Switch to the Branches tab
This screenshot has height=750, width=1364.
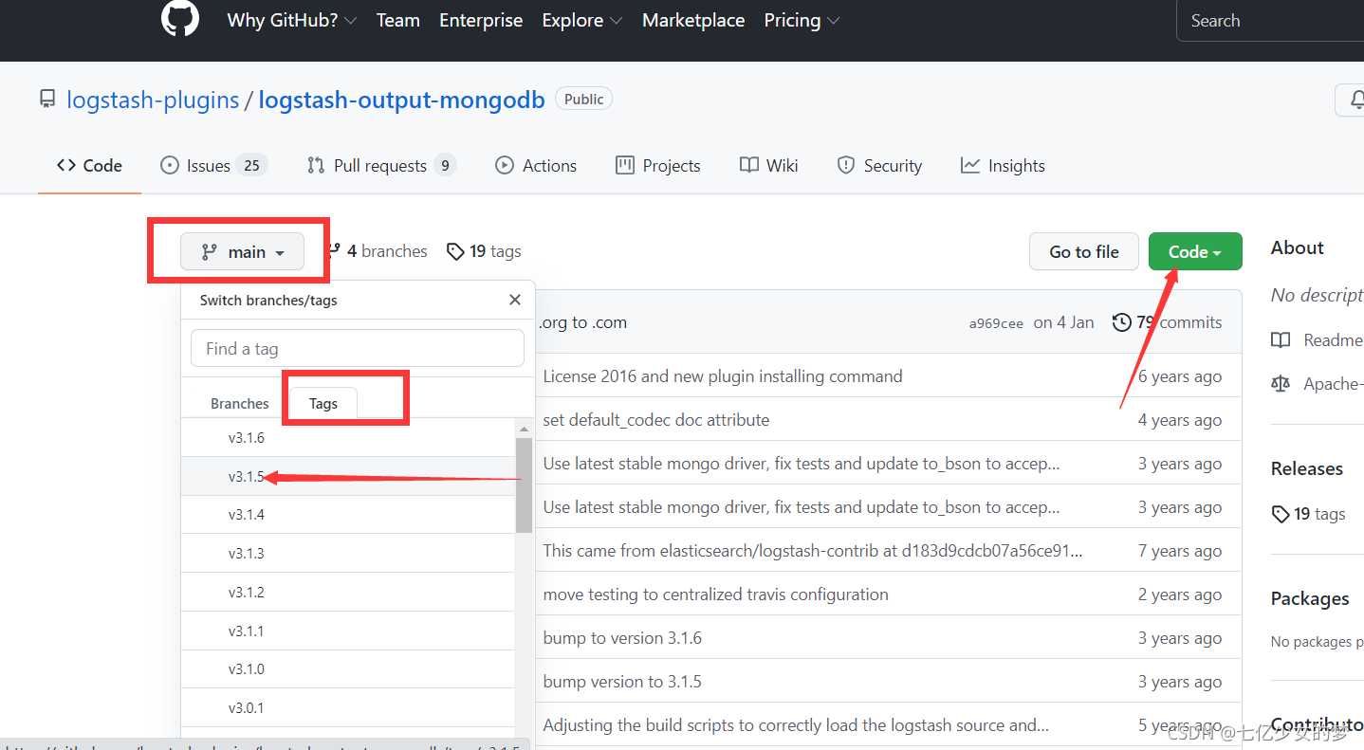[240, 403]
